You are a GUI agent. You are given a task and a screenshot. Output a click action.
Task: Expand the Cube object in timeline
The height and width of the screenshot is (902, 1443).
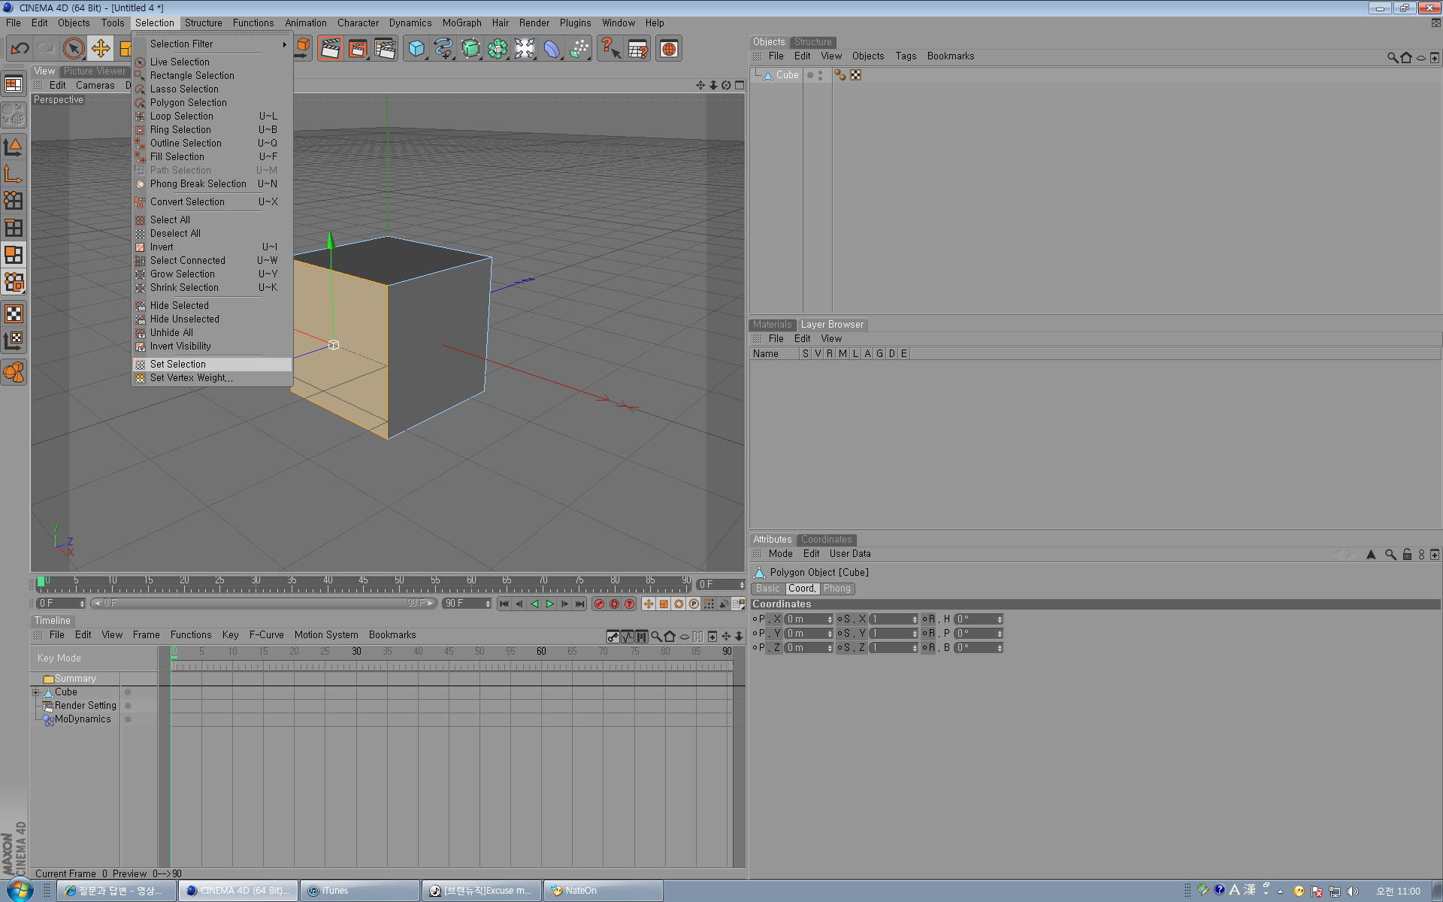[35, 691]
